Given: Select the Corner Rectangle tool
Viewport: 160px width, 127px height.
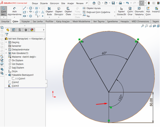Looking at the screenshot, I should (x=24, y=12).
